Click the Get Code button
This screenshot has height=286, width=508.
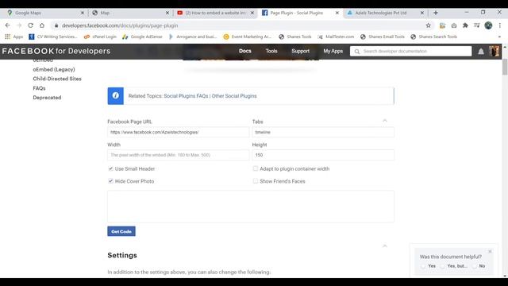(x=121, y=231)
